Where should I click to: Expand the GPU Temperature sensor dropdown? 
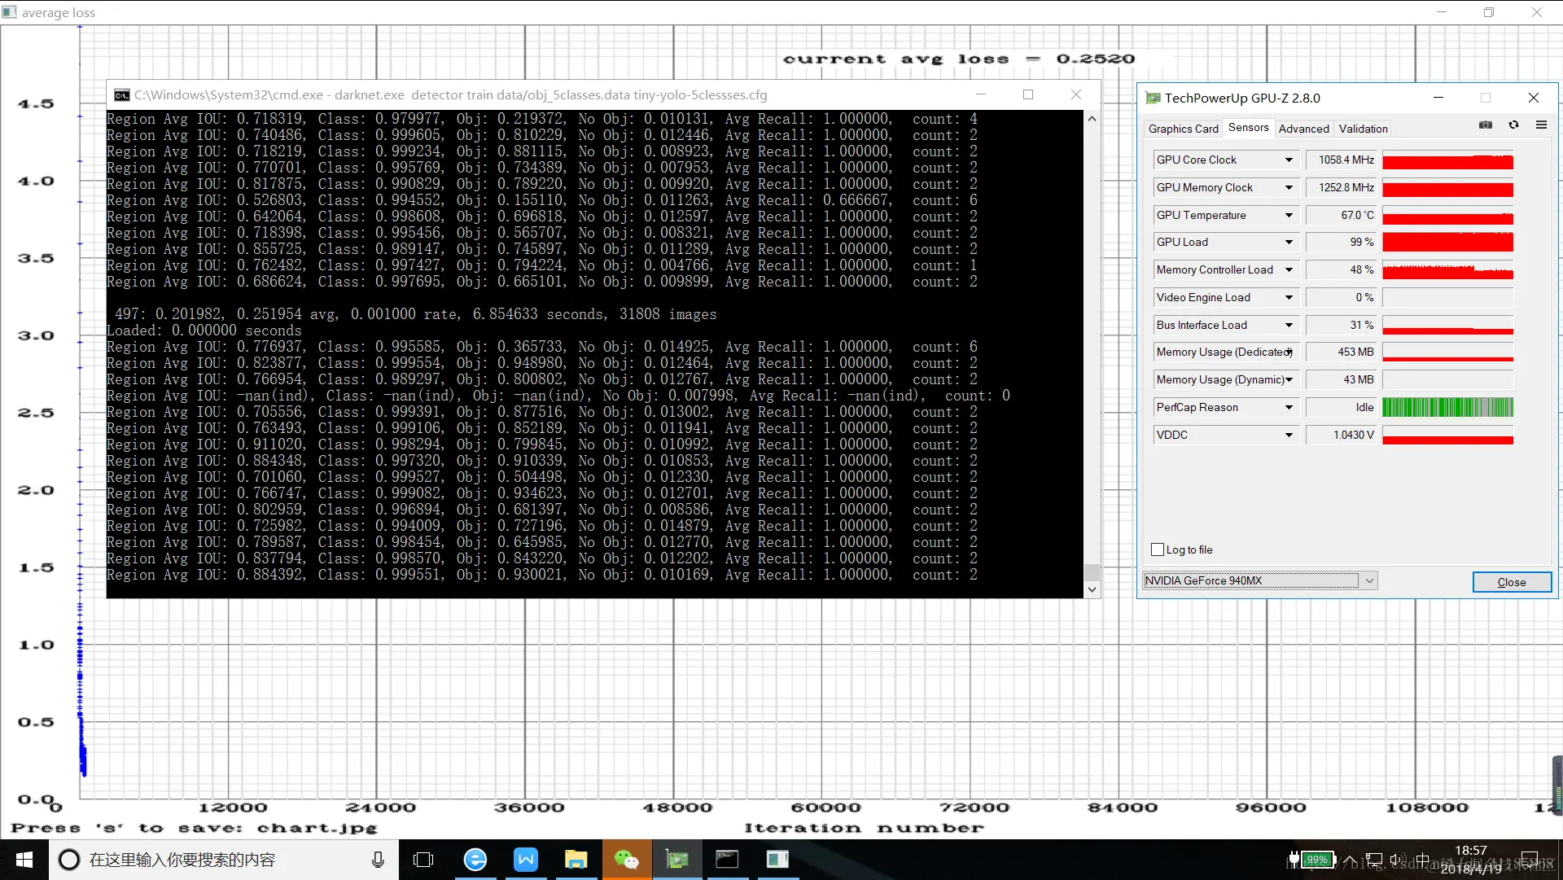1289,216
